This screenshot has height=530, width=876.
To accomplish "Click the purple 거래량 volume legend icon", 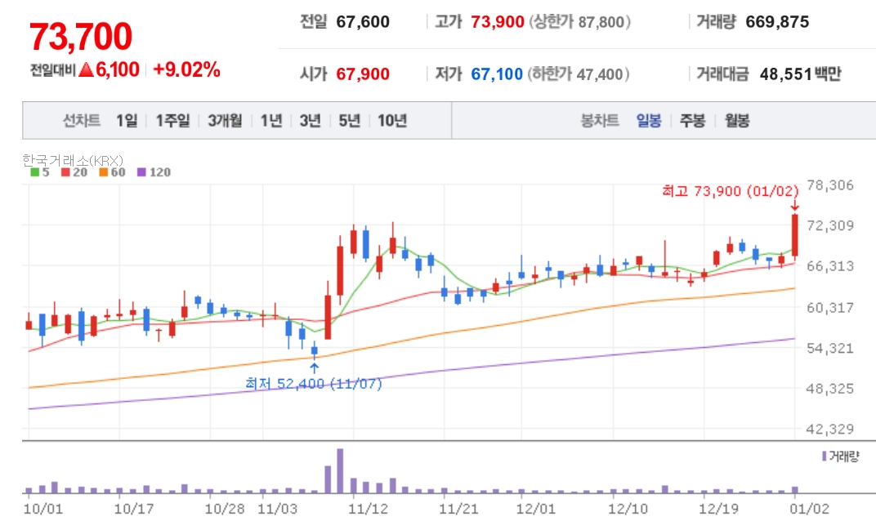I will 824,457.
